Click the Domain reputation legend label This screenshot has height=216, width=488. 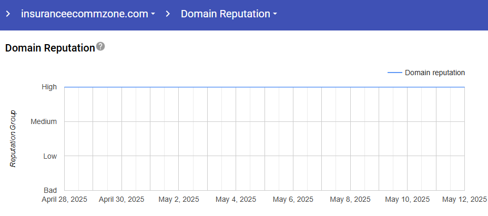click(434, 73)
